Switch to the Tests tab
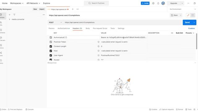 pyautogui.click(x=113, y=28)
